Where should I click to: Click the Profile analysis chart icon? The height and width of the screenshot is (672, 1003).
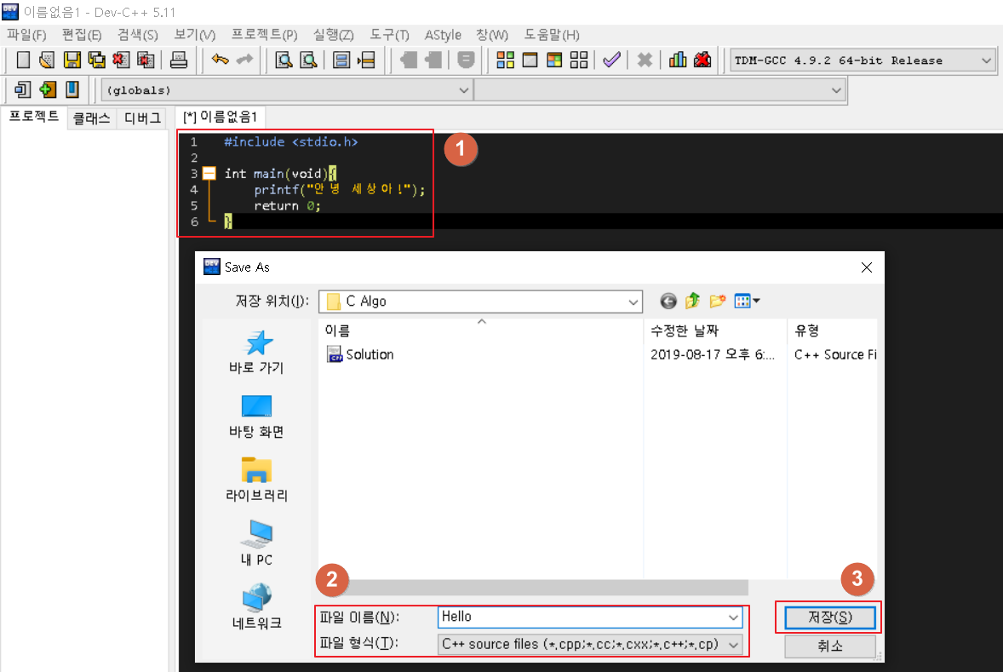678,60
